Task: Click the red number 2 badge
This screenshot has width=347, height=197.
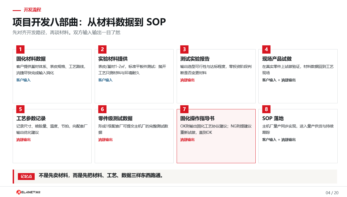Action: coord(102,49)
